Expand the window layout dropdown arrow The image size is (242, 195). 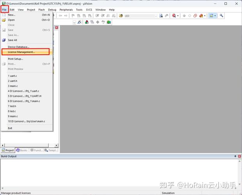coord(215,16)
